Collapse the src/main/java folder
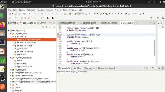The height and width of the screenshot is (92, 165). (x=11, y=33)
